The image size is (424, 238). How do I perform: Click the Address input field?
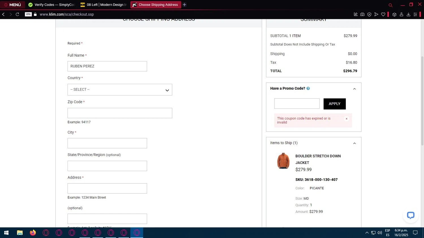(x=107, y=188)
